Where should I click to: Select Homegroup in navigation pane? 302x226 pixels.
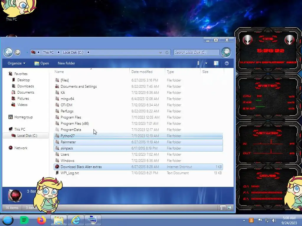(x=23, y=117)
